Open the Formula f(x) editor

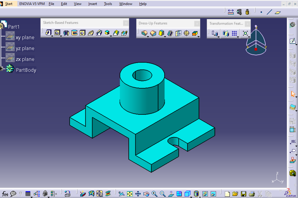5,194
